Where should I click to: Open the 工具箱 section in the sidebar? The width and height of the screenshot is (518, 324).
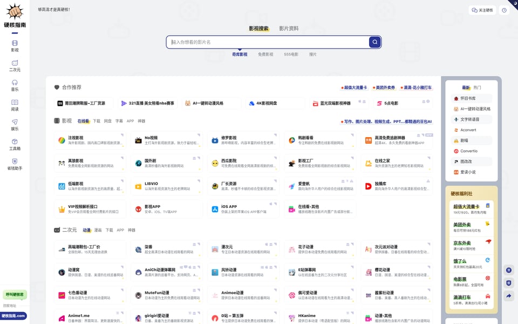pyautogui.click(x=15, y=145)
